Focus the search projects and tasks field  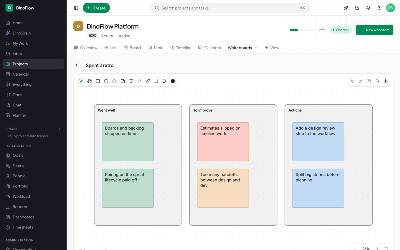[230, 8]
